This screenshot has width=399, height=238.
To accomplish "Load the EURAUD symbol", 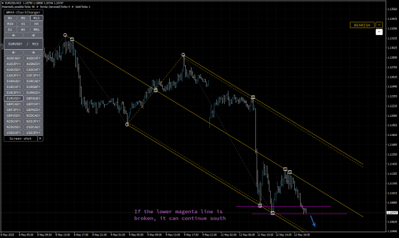I will coord(14,81).
